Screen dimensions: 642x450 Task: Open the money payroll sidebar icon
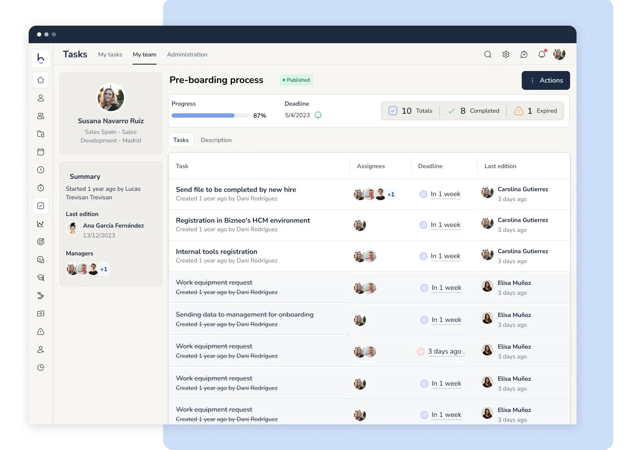41,314
